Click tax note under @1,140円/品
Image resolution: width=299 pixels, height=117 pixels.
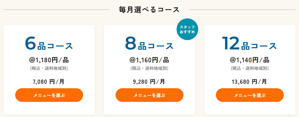pyautogui.click(x=250, y=69)
